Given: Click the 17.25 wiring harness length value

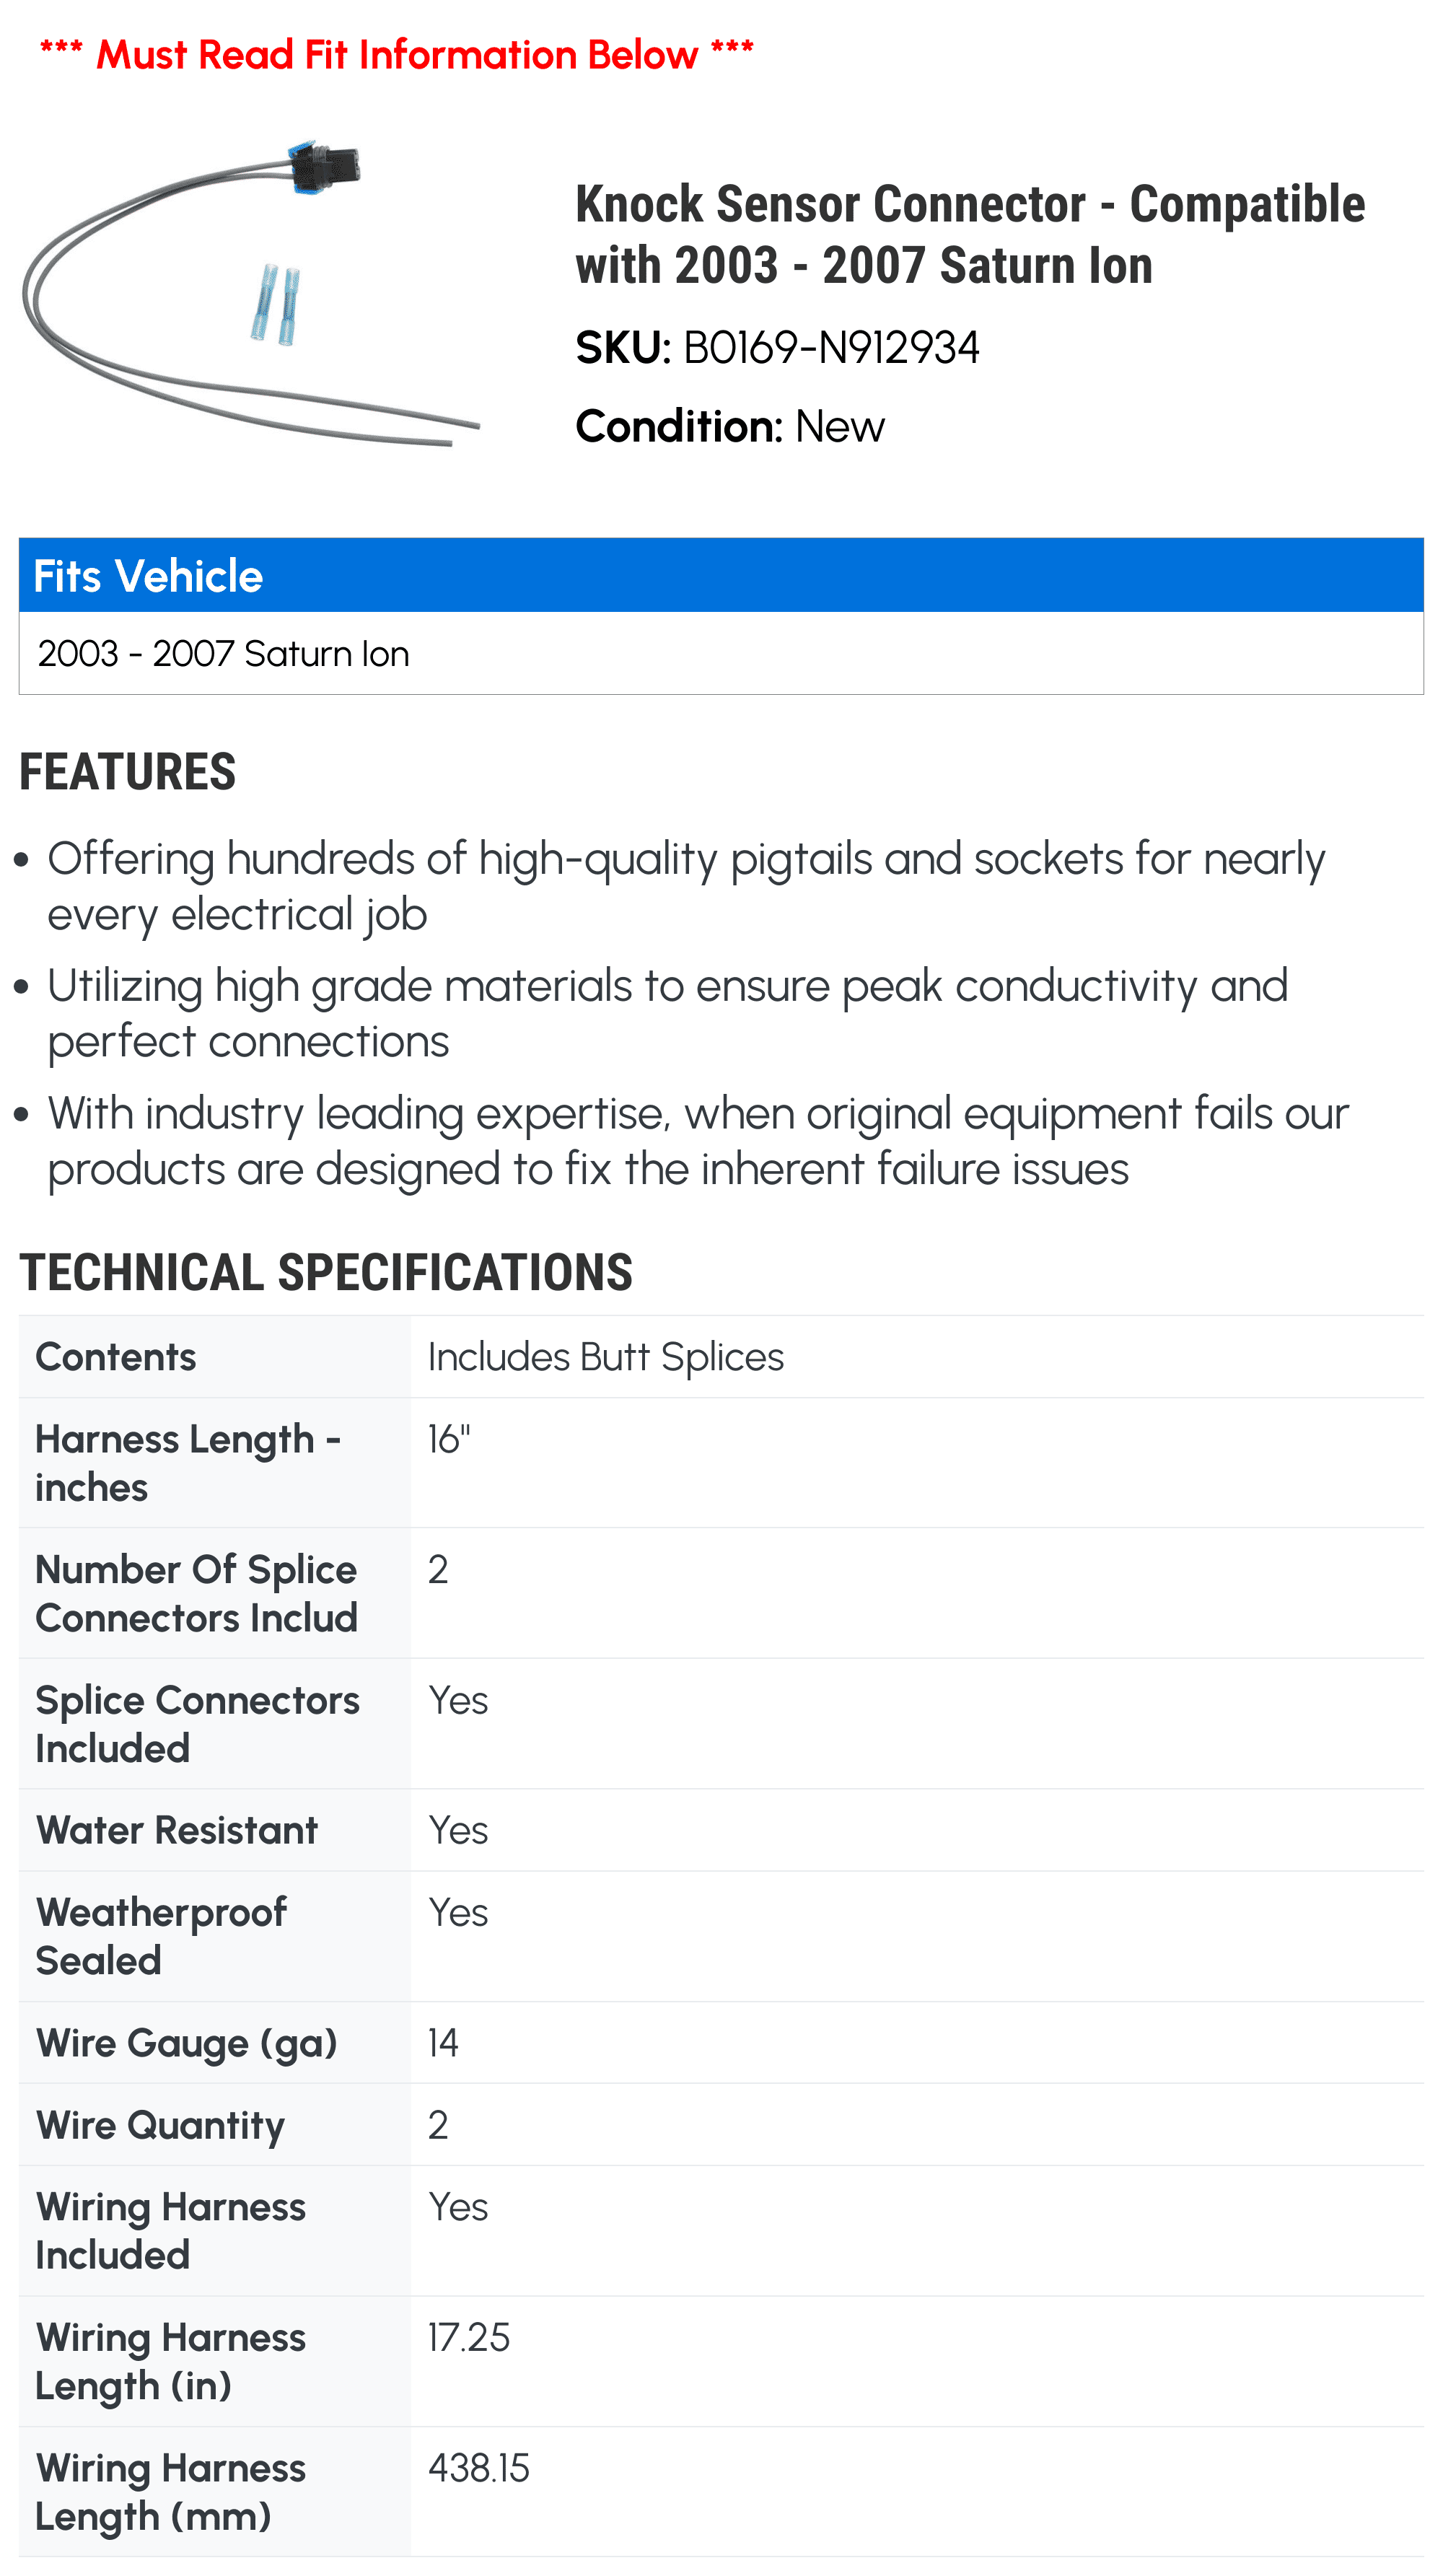Looking at the screenshot, I should tap(468, 2337).
